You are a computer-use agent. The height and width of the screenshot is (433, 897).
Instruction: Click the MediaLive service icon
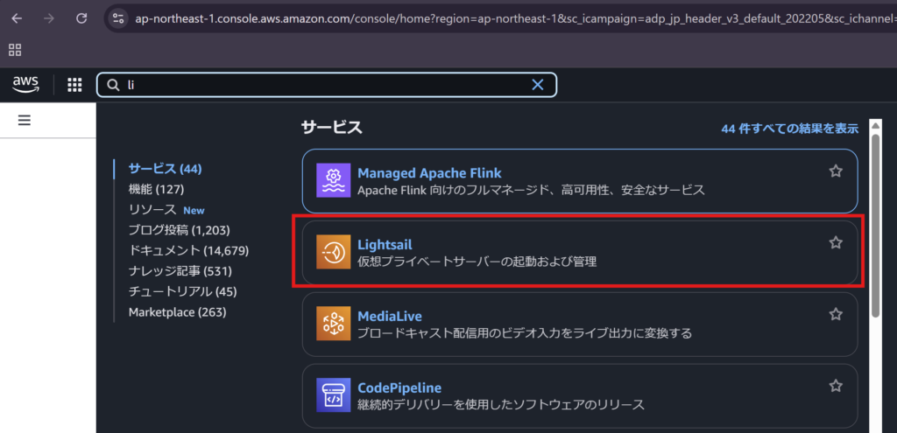pyautogui.click(x=333, y=324)
